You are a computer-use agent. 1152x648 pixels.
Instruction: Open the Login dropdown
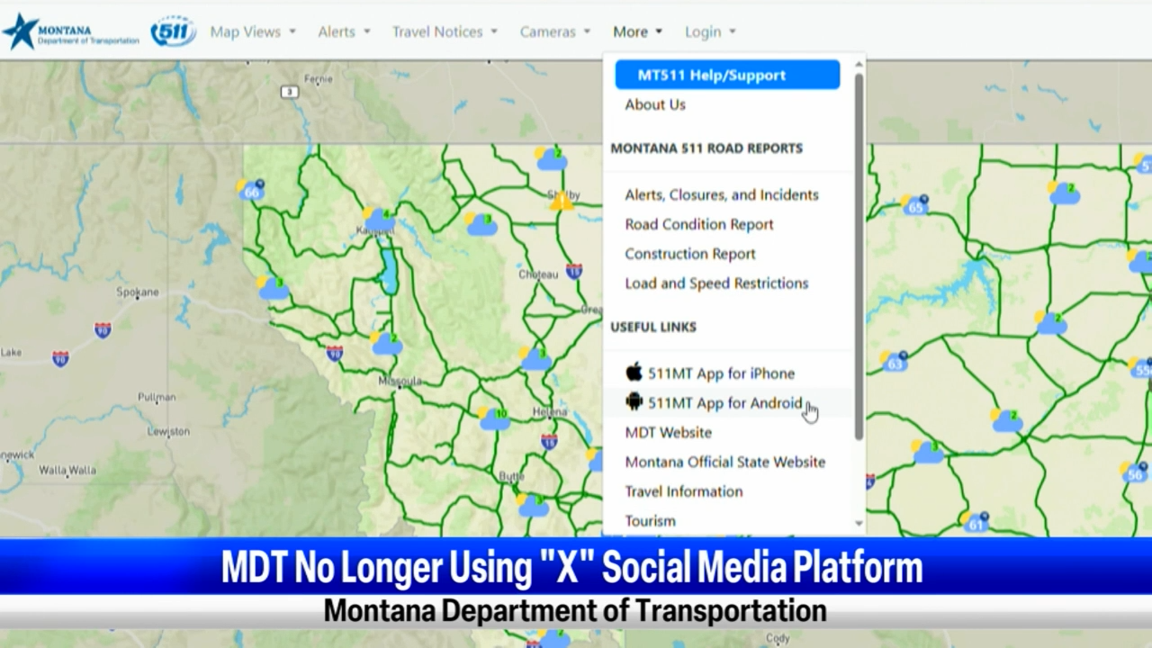[710, 31]
